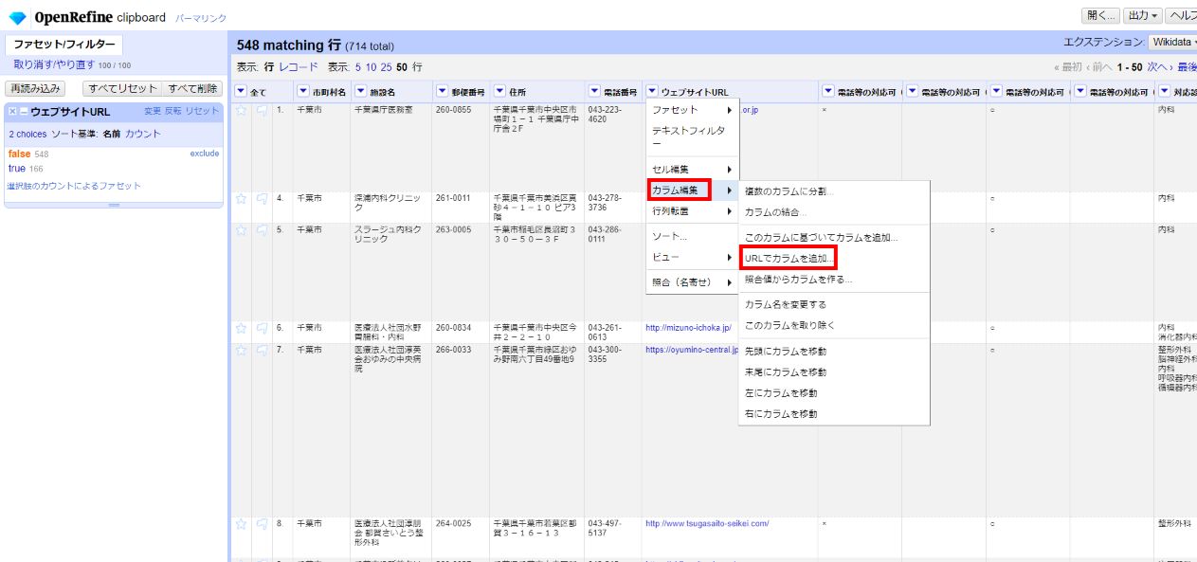The height and width of the screenshot is (562, 1197).
Task: Click 反転 on the facet
Action: (172, 112)
